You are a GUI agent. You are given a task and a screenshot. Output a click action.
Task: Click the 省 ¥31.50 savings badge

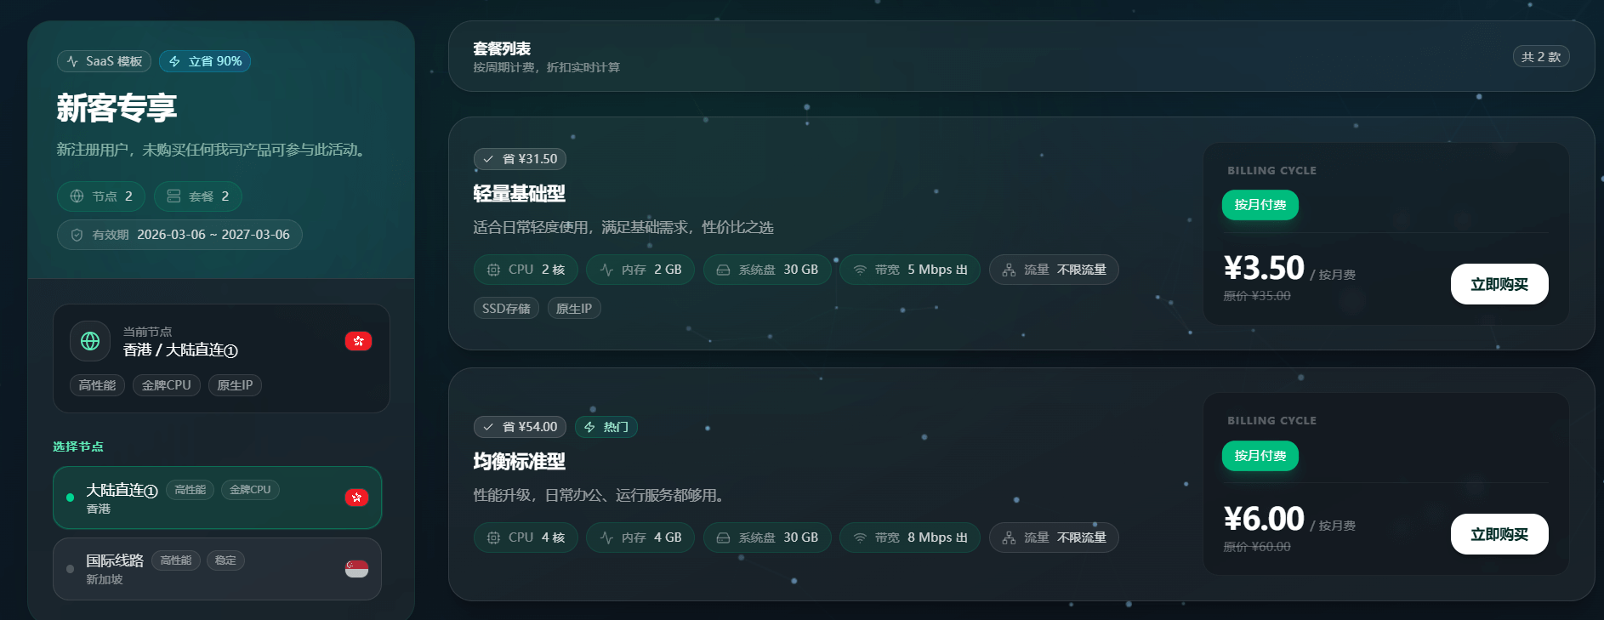tap(520, 159)
